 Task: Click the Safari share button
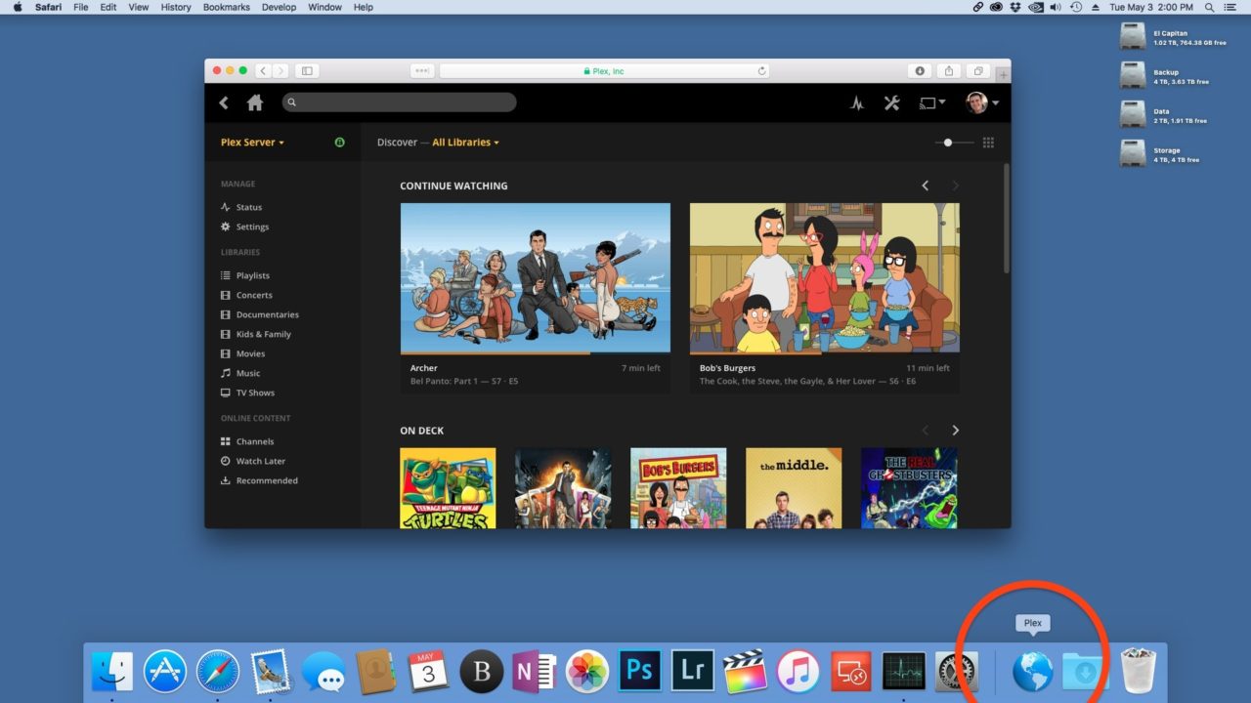[x=948, y=71]
